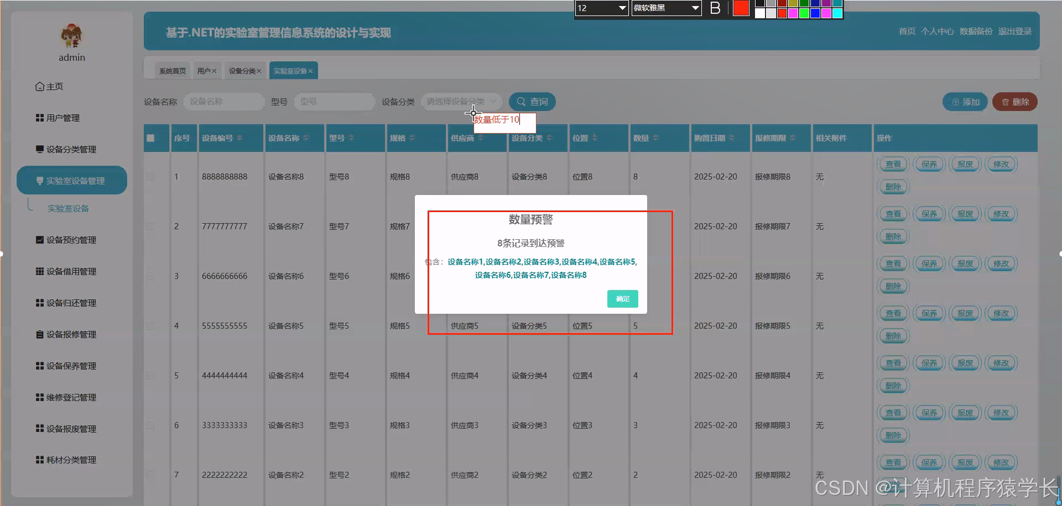Toggle bold B in annotation toolbar
This screenshot has width=1062, height=506.
715,8
